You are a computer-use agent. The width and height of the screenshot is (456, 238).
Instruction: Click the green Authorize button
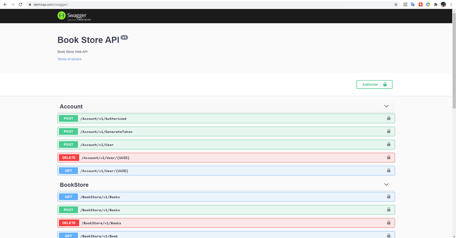374,84
